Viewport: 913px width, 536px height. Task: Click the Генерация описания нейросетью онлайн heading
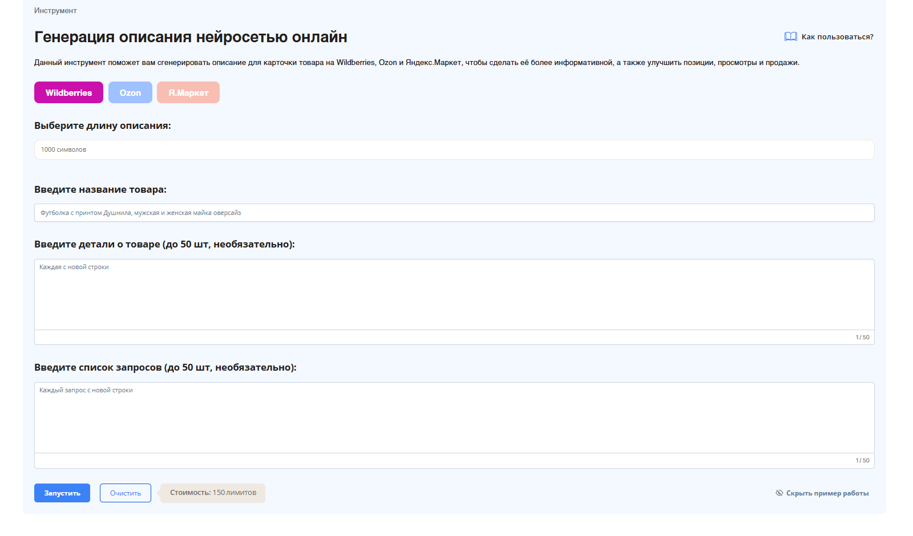click(x=191, y=37)
